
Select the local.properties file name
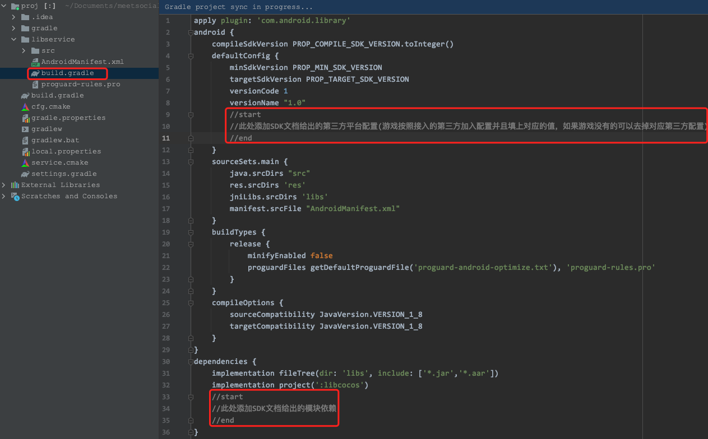(x=66, y=151)
